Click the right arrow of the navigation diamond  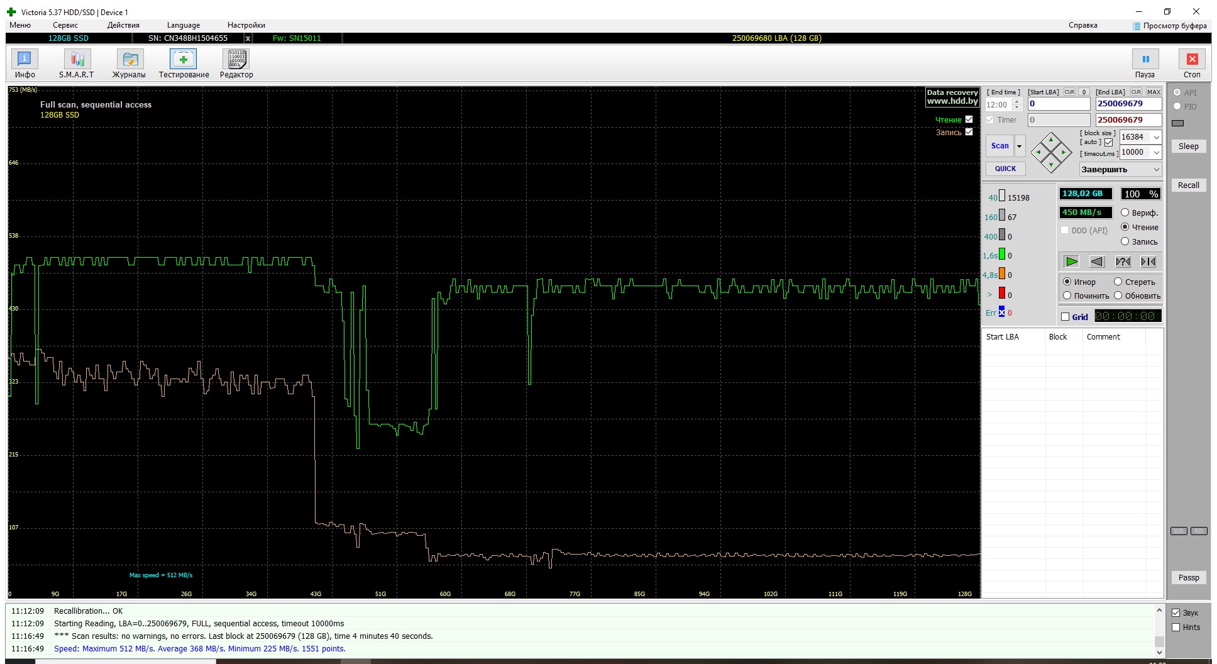[1064, 152]
